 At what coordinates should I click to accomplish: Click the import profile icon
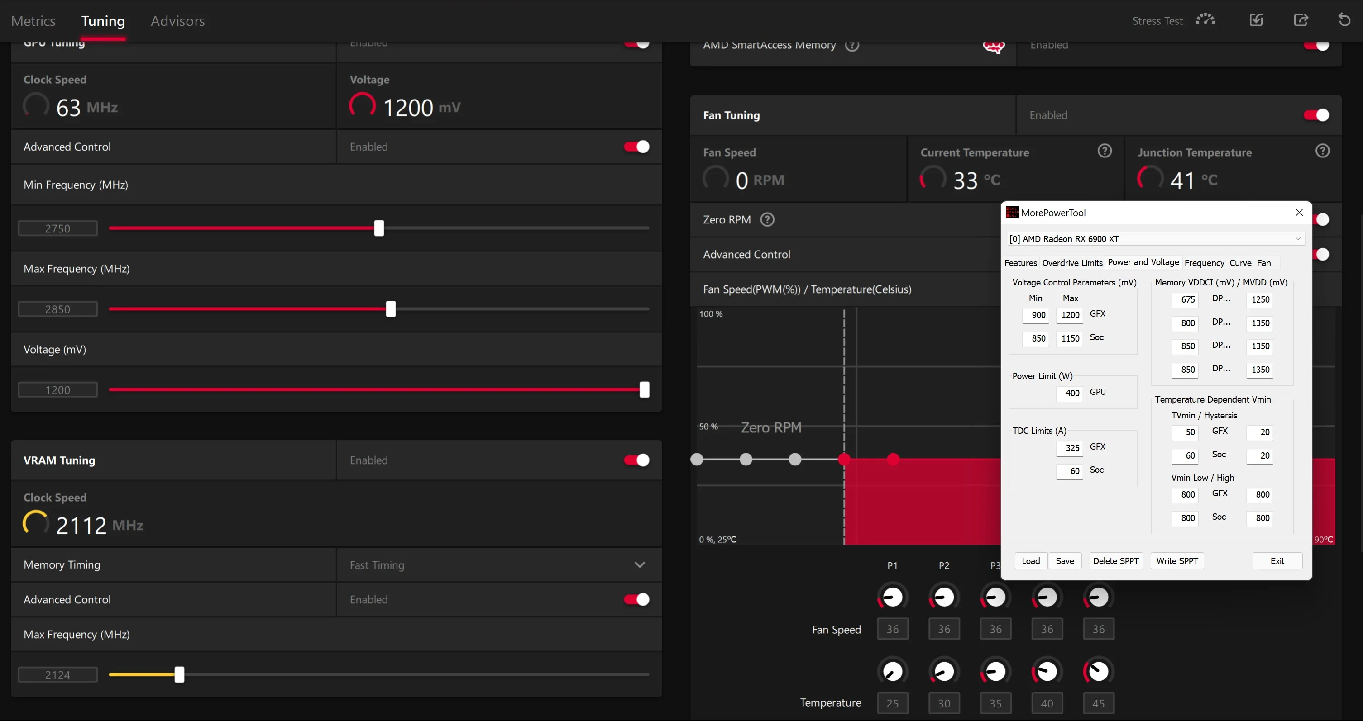[1256, 20]
